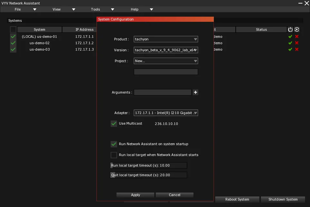This screenshot has width=310, height=207.
Task: Click green status check for us-demo-03 row
Action: pyautogui.click(x=290, y=49)
